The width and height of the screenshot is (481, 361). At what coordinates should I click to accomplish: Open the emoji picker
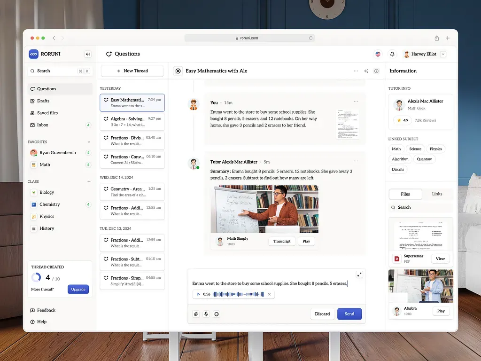[x=217, y=314]
